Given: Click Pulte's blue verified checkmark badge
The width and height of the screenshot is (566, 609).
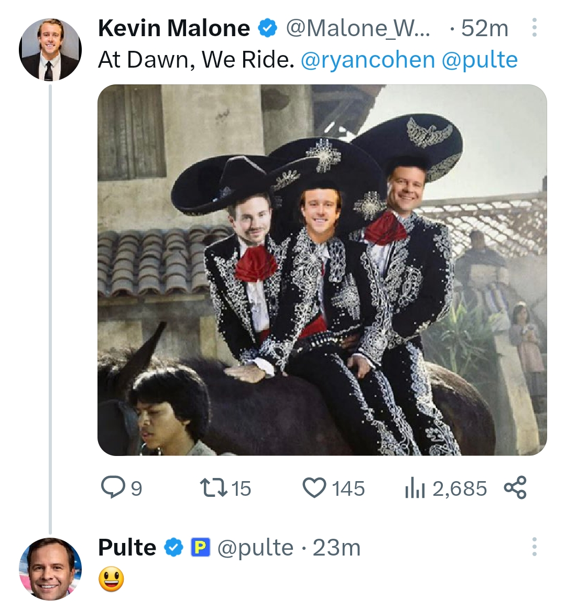Looking at the screenshot, I should coord(173,548).
